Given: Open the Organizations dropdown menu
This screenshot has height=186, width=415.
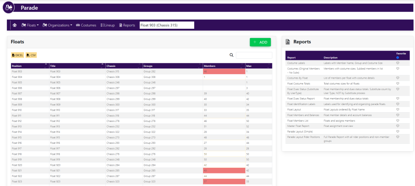Looking at the screenshot, I should [x=57, y=25].
